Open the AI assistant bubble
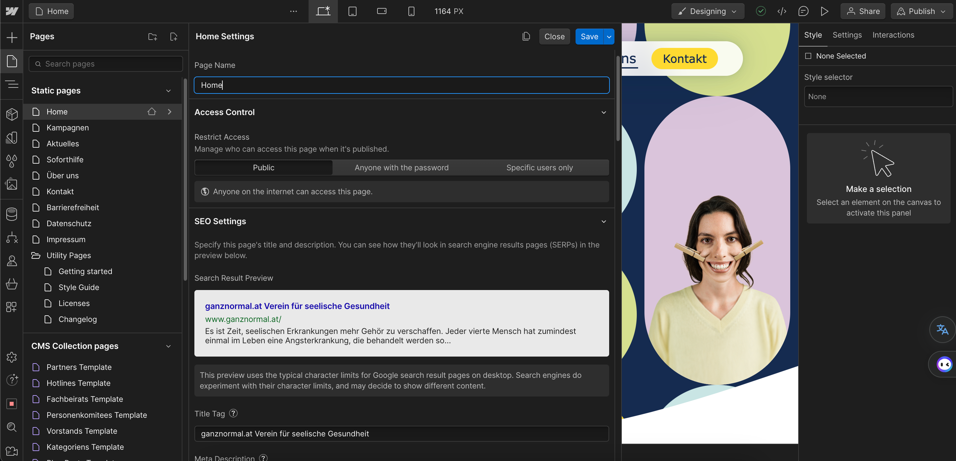 pyautogui.click(x=943, y=364)
